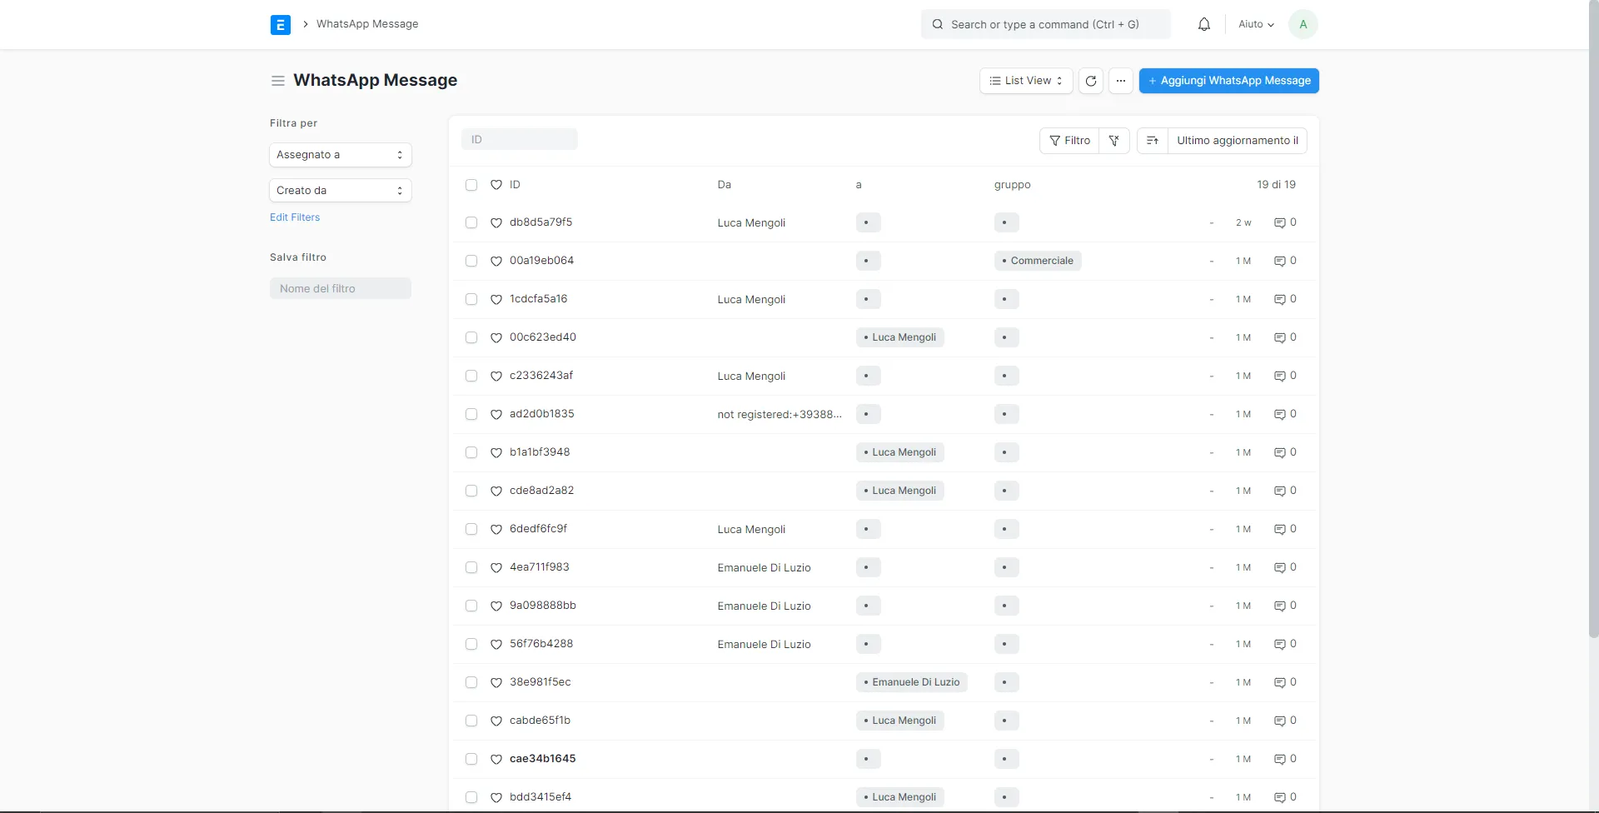The height and width of the screenshot is (813, 1599).
Task: Open advanced filters with funnel icon
Action: pos(1114,140)
